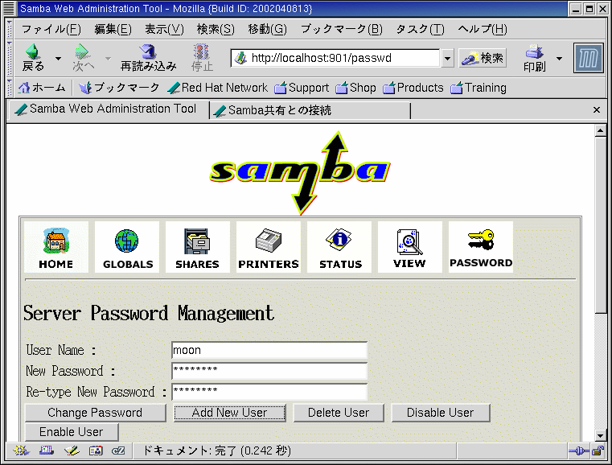Open the VIEW magnifier icon
The width and height of the screenshot is (612, 465).
tap(410, 247)
